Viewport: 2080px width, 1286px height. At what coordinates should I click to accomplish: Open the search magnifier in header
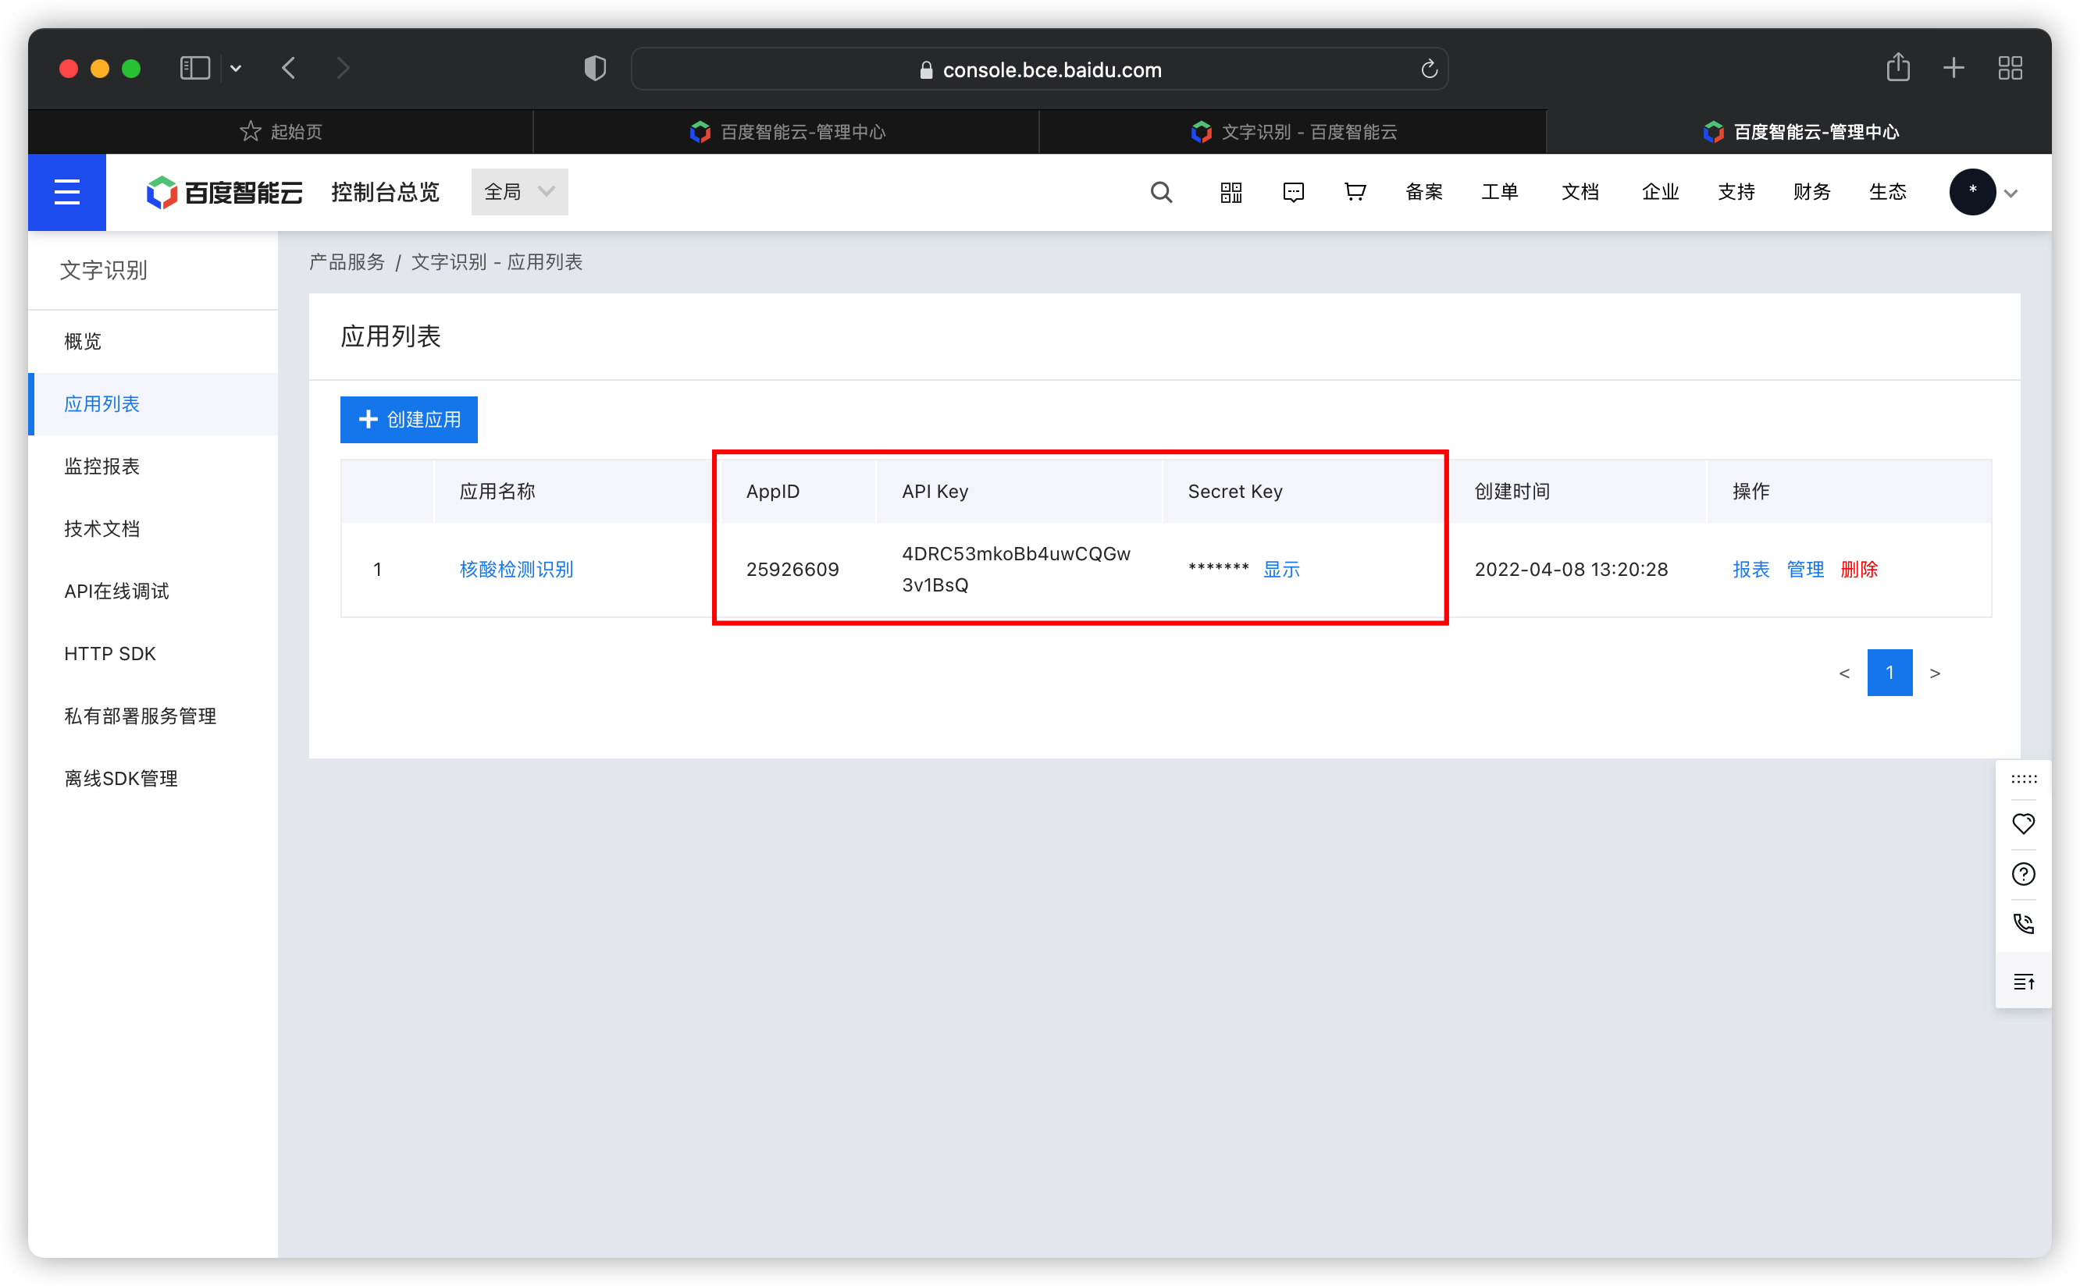click(1161, 192)
